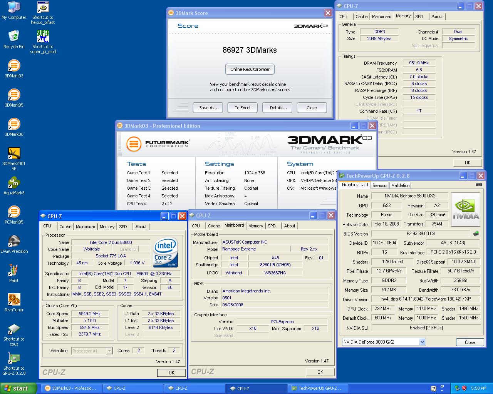The image size is (493, 394).
Task: Open the 3DMark06 desktop icon
Action: coord(14,127)
